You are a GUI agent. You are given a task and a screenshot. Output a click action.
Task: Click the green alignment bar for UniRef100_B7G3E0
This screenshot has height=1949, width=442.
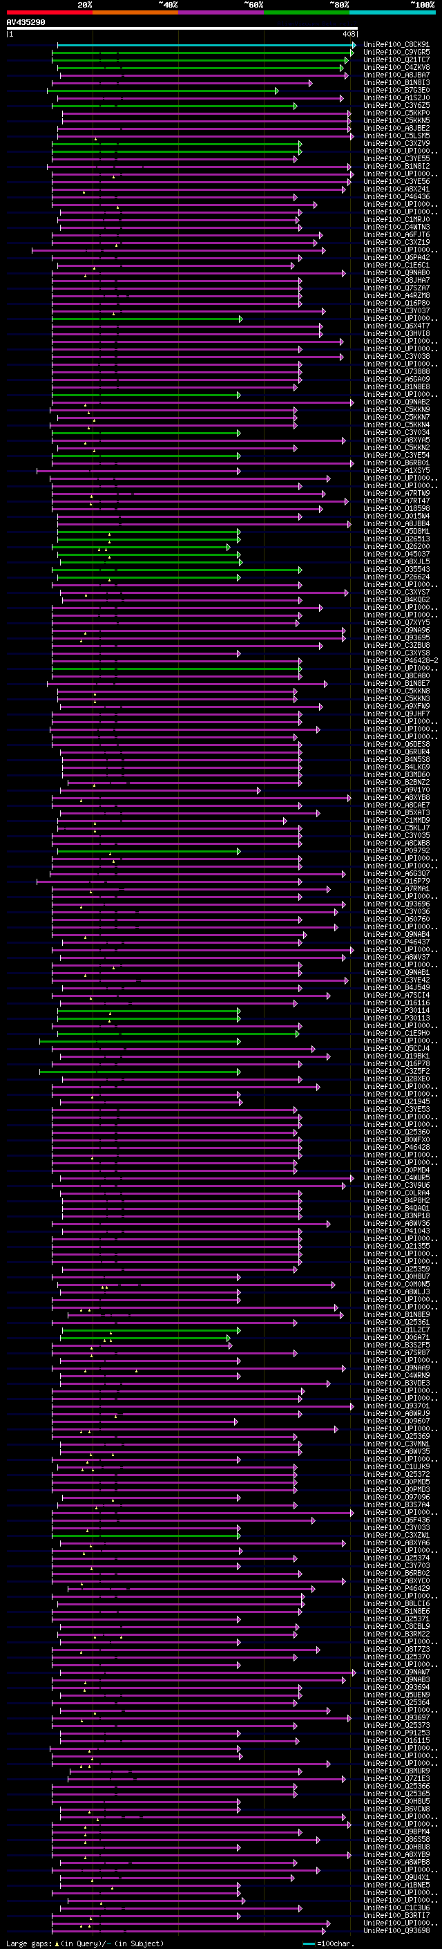(162, 91)
